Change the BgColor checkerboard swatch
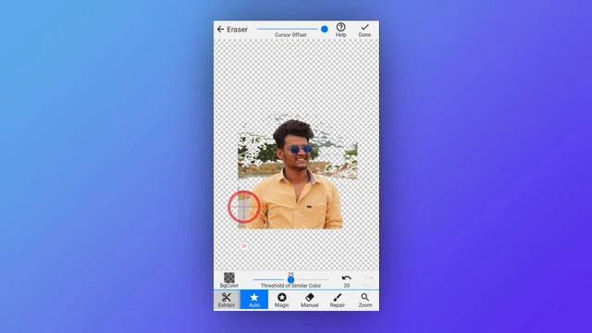 click(x=229, y=277)
